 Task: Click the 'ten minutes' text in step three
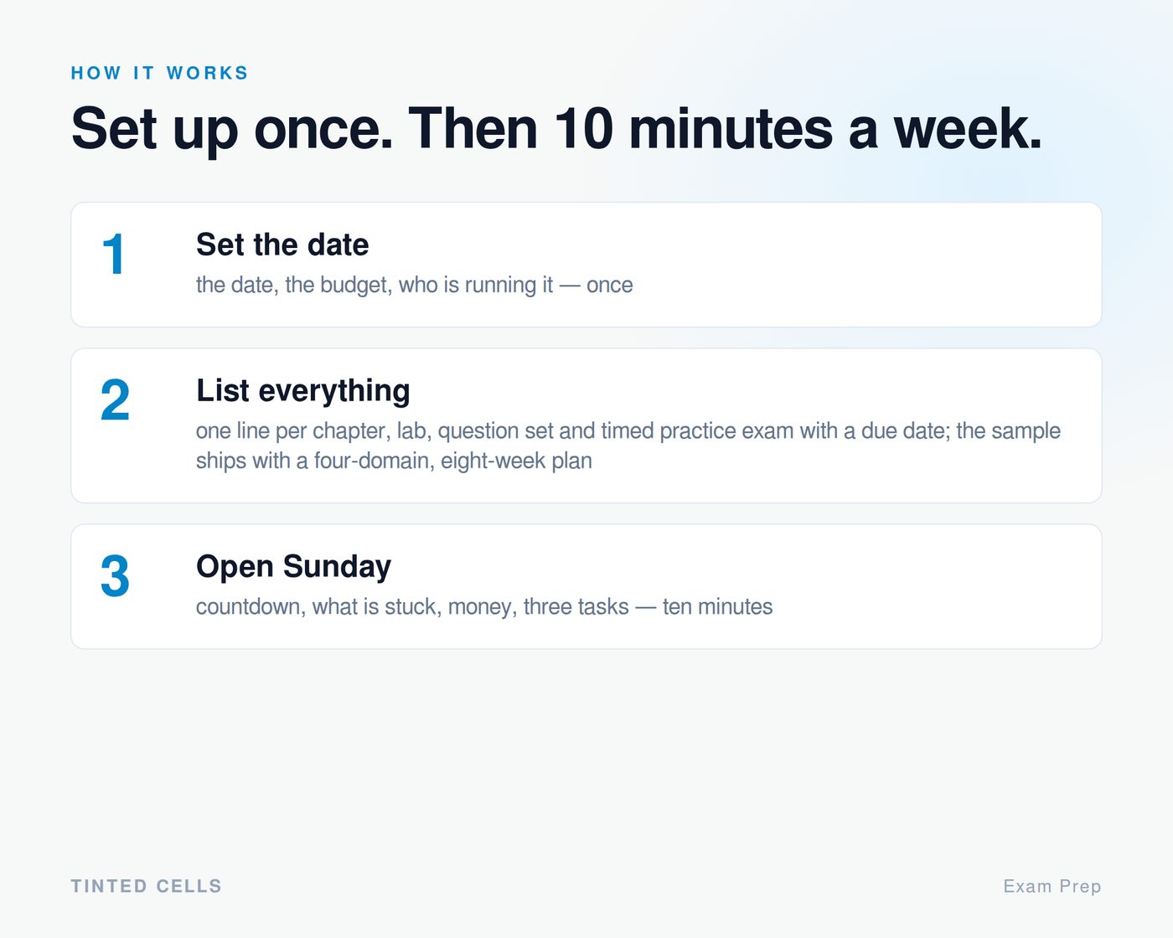click(x=718, y=606)
